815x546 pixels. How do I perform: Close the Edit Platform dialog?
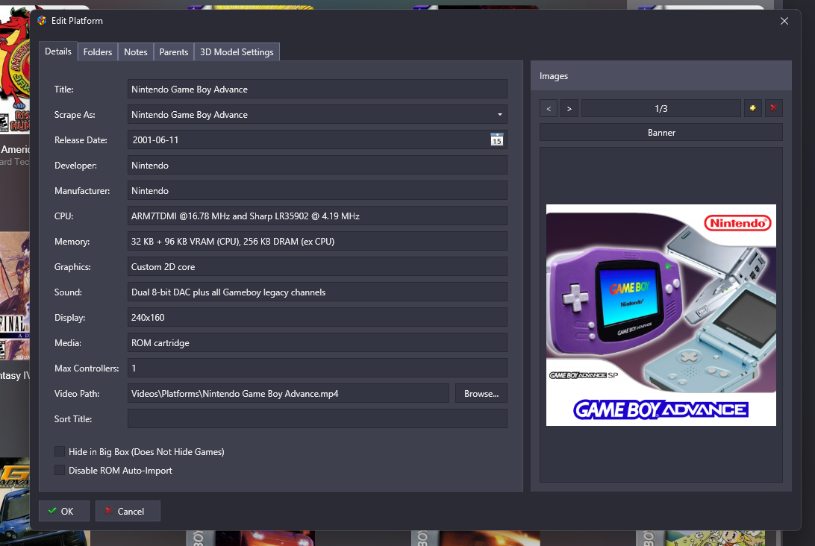click(x=784, y=21)
